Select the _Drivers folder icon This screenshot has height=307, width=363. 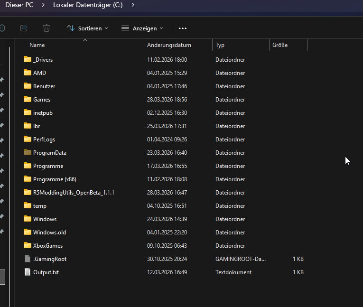coord(27,60)
